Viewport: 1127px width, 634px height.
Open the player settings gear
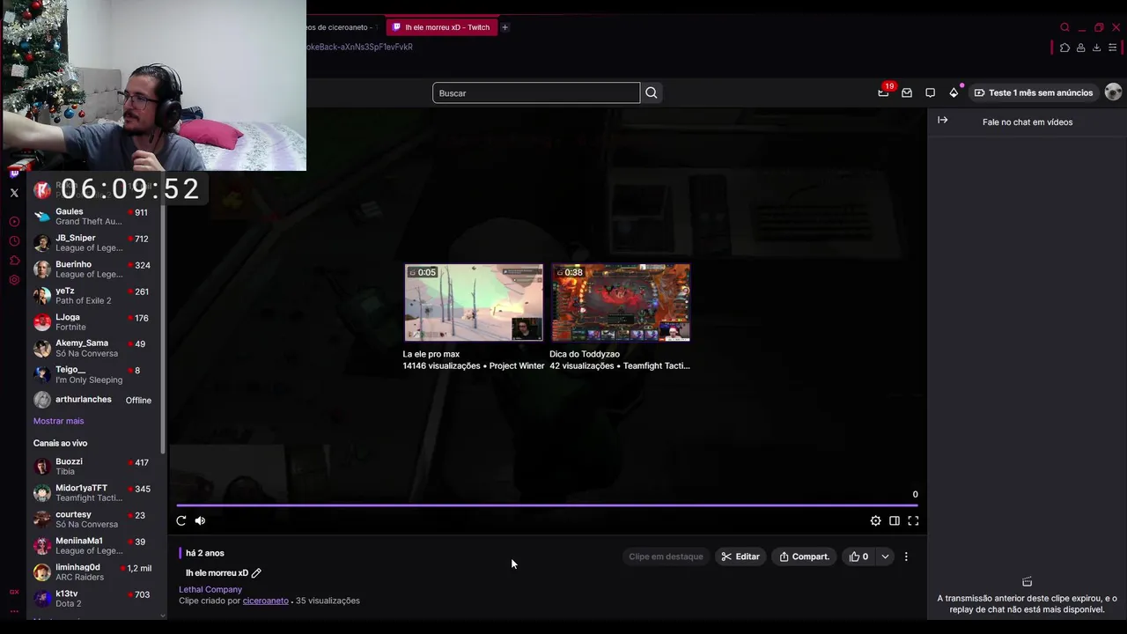(x=875, y=520)
